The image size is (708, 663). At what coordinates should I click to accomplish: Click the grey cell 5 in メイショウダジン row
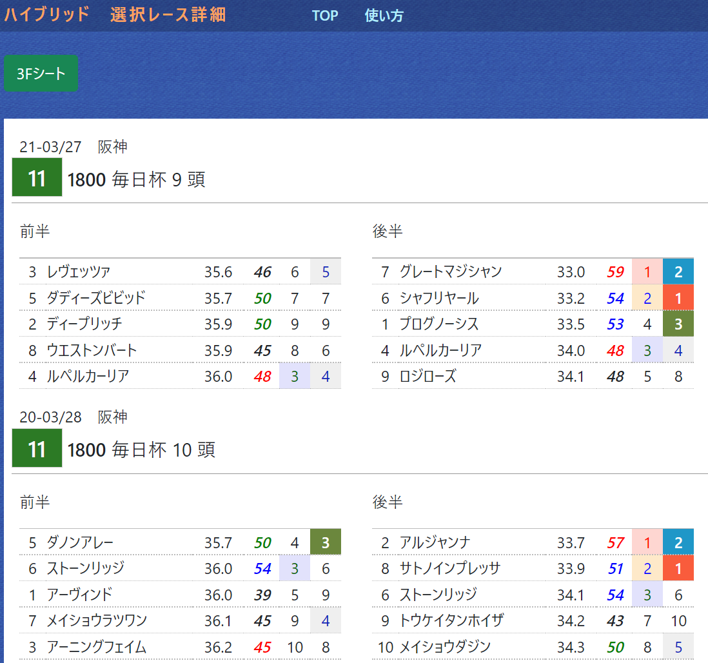678,647
